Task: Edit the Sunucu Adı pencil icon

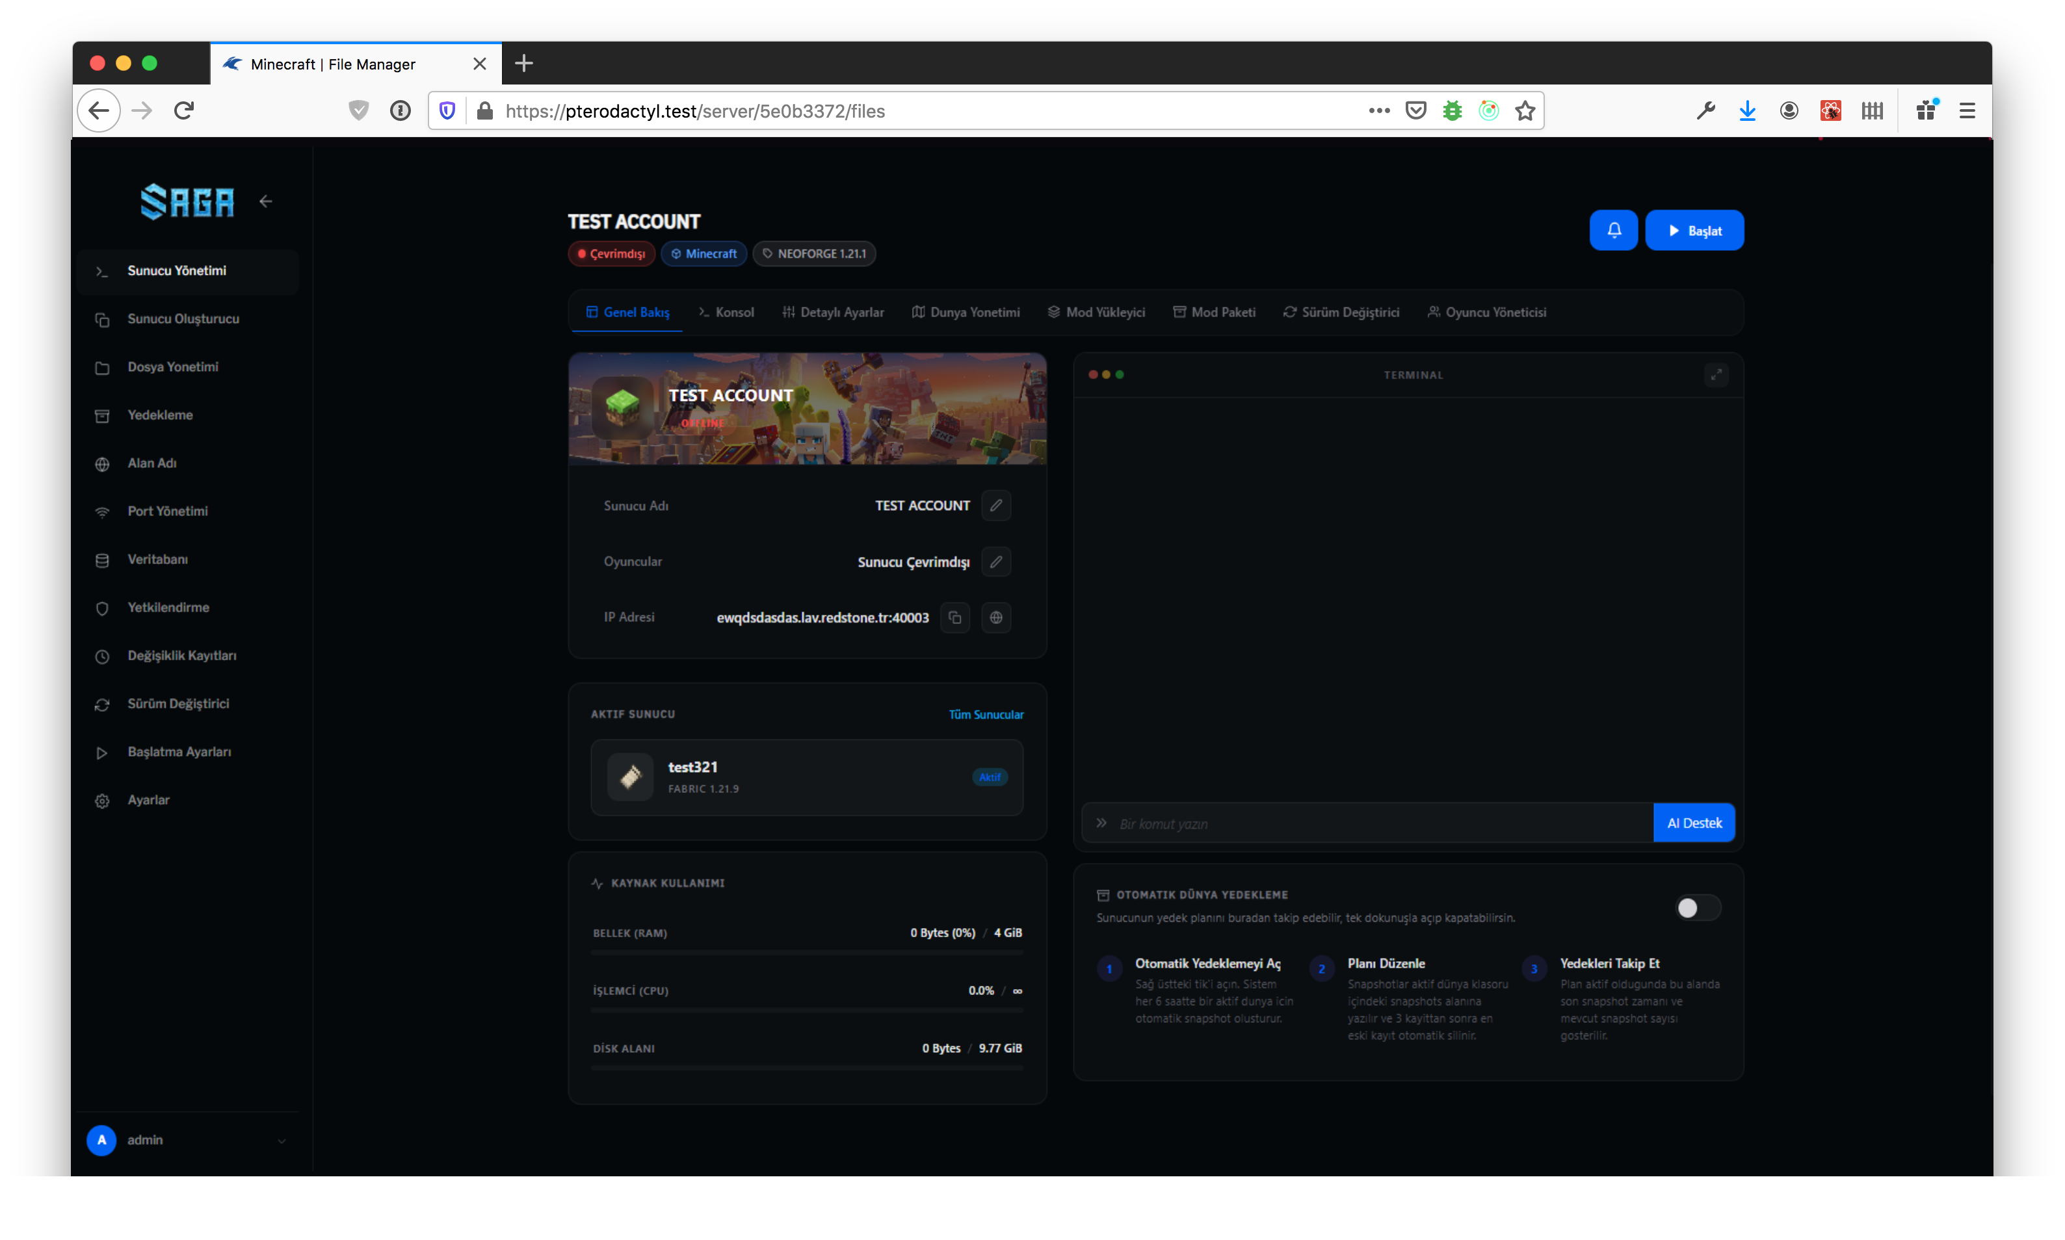Action: point(995,506)
